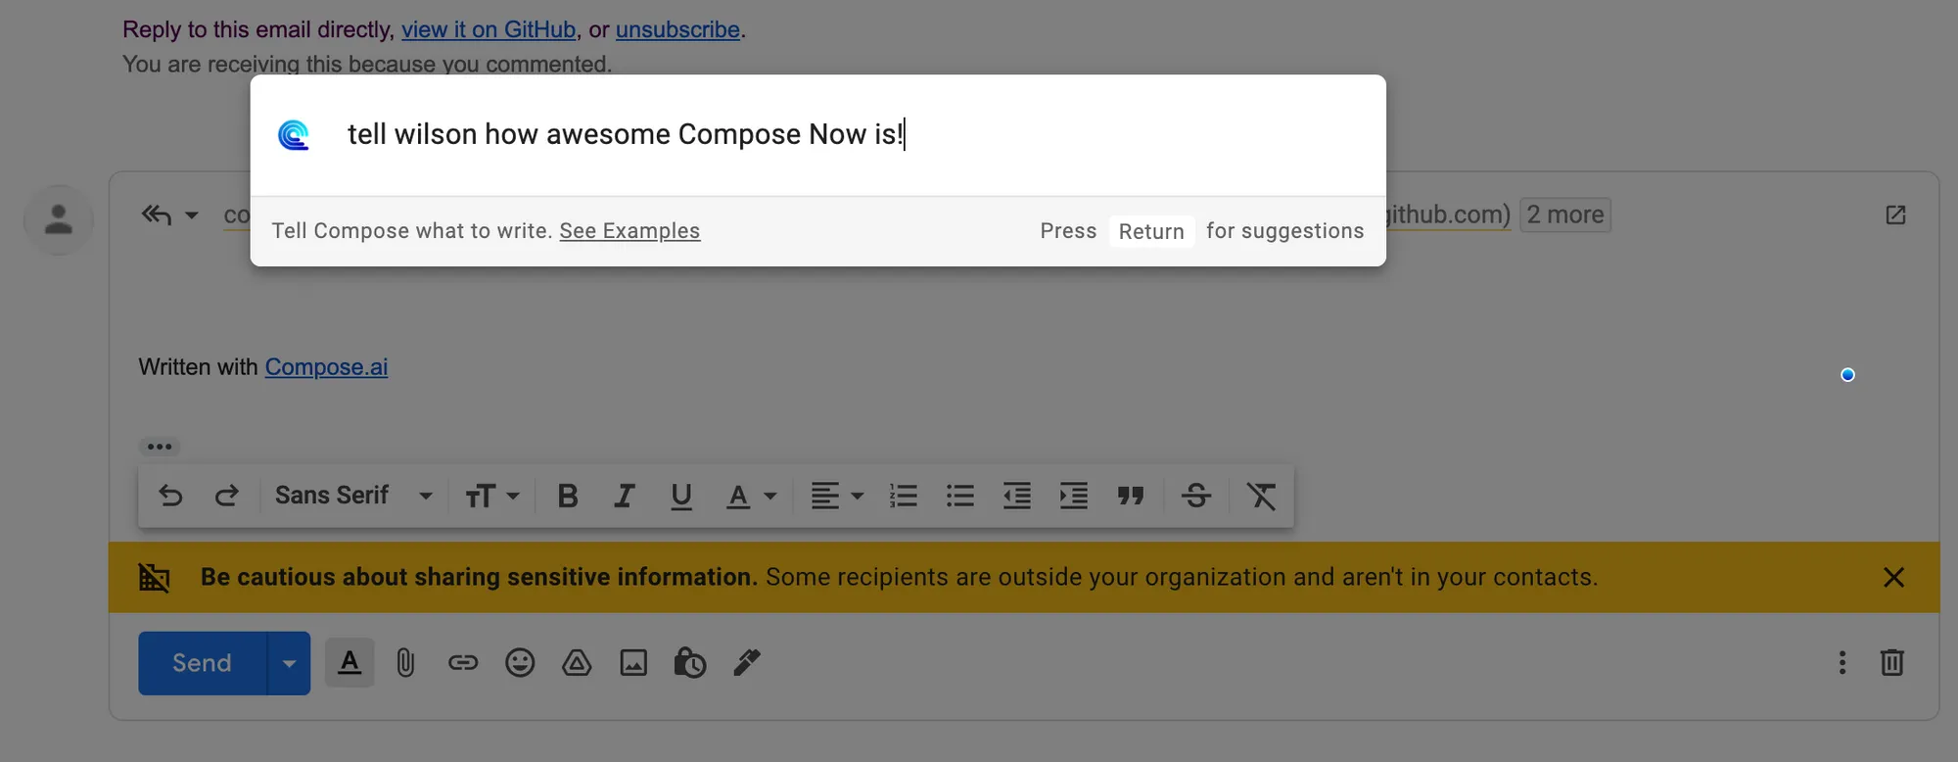Viewport: 1958px width, 762px height.
Task: Enable confidential mode
Action: coord(691,663)
